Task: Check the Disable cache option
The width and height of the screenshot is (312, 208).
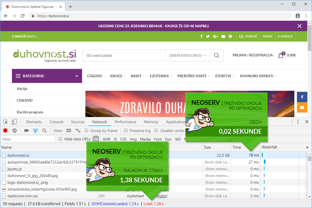Action: tap(156, 131)
